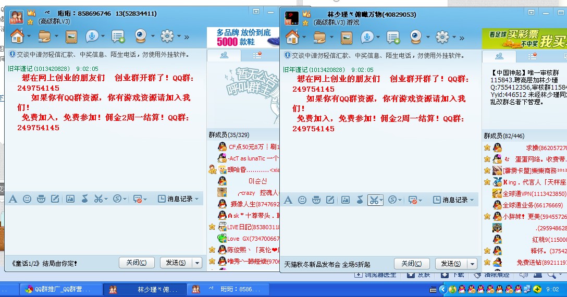This screenshot has height=297, width=567.
Task: Click the 9:02 taskbar clock
Action: click(x=552, y=289)
